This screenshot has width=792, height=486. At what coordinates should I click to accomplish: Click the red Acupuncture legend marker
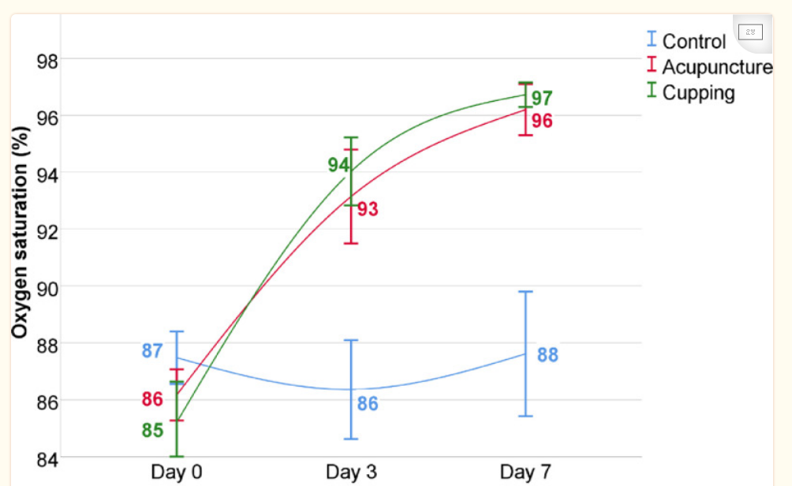point(652,65)
